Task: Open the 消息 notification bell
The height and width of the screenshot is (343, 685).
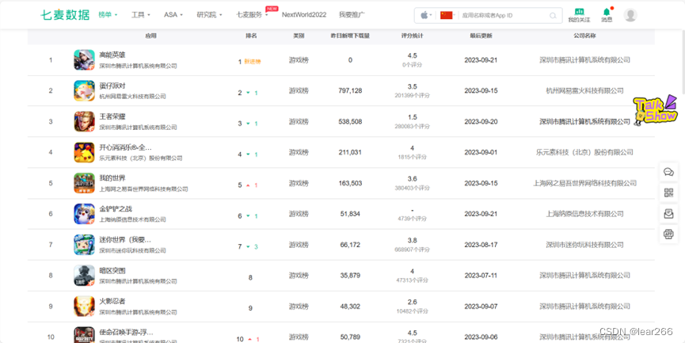Action: 607,15
